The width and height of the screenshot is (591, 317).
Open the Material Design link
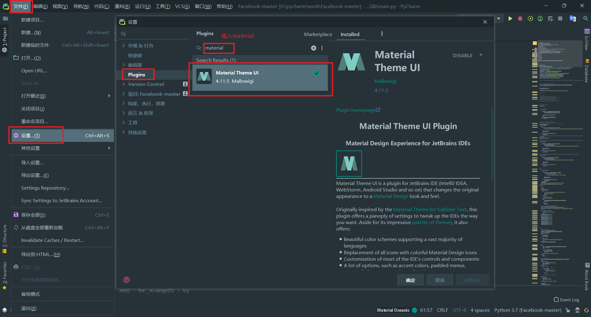[x=391, y=196]
